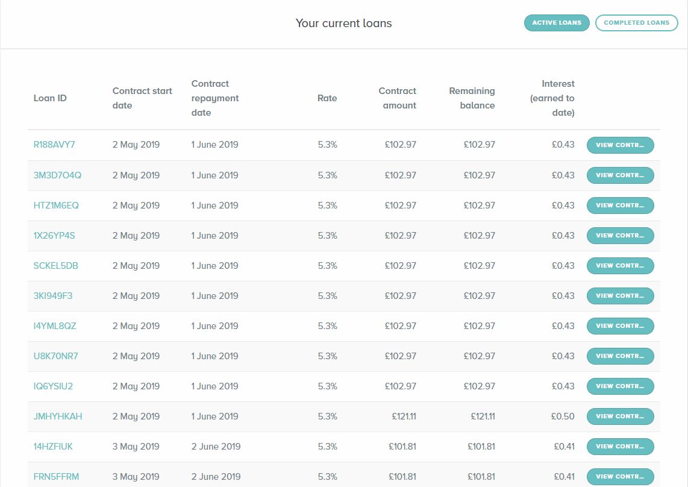Open loan ID IQ6YSIU2
The width and height of the screenshot is (688, 487).
click(53, 386)
